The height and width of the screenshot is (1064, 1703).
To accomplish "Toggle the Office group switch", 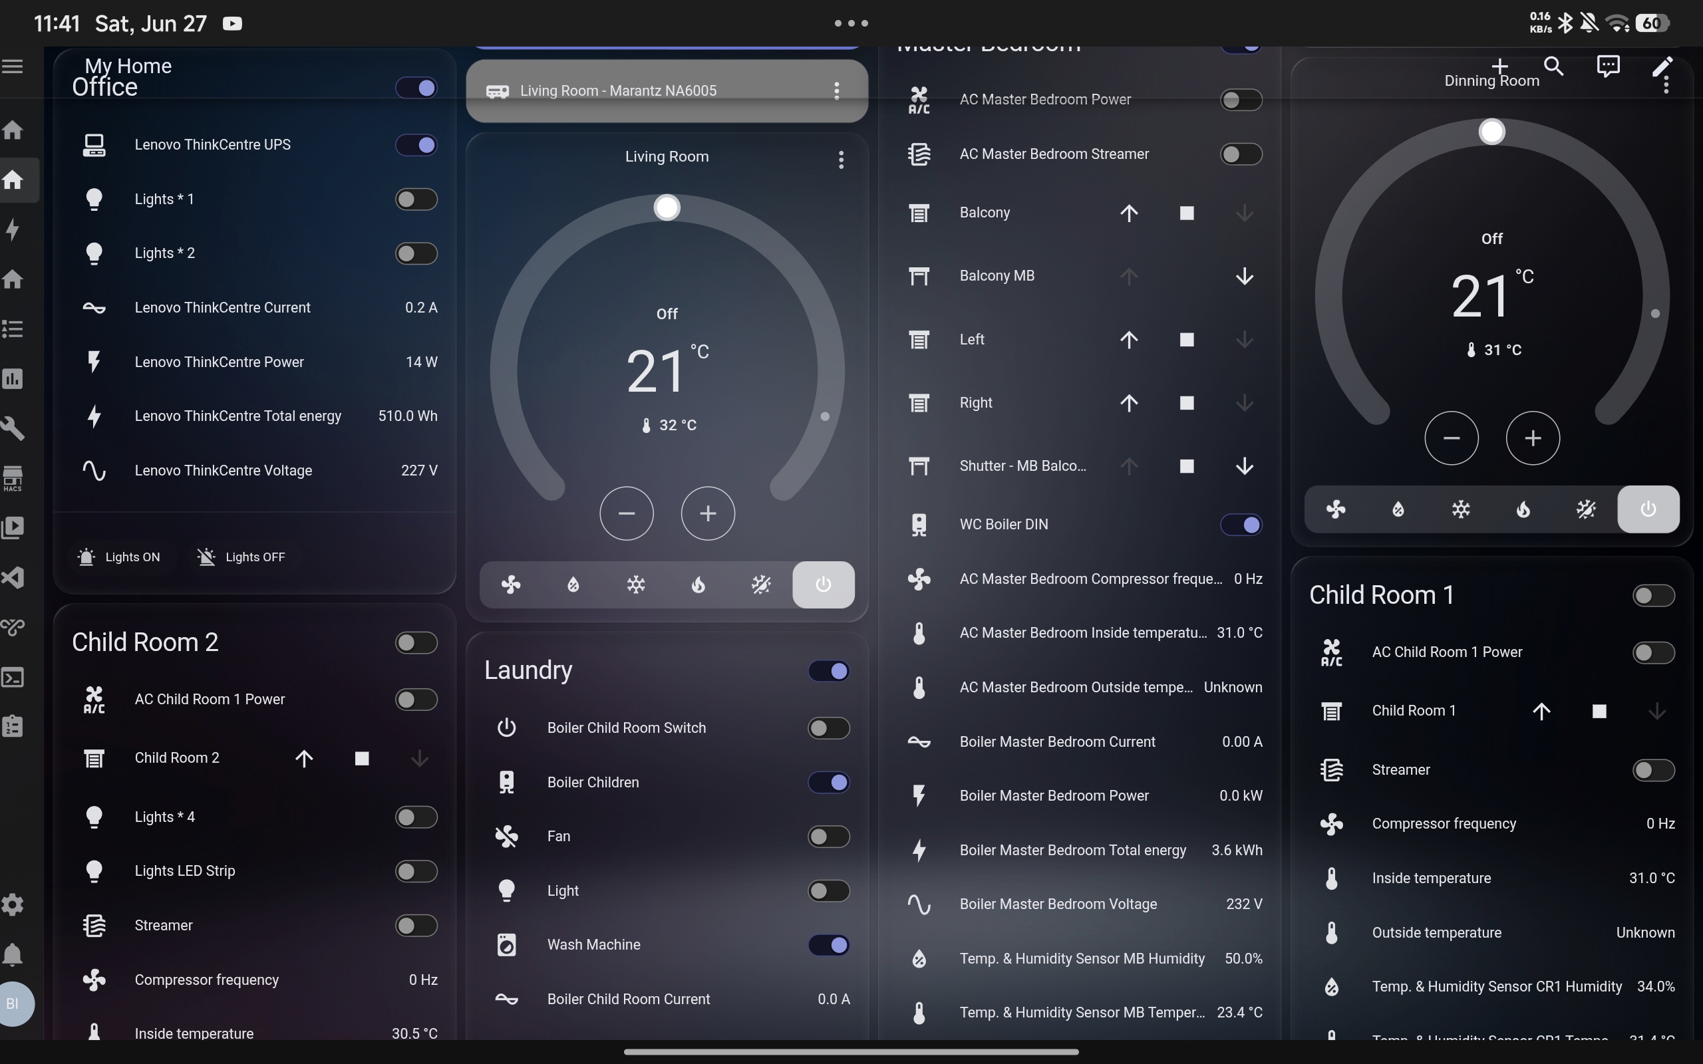I will pyautogui.click(x=416, y=87).
